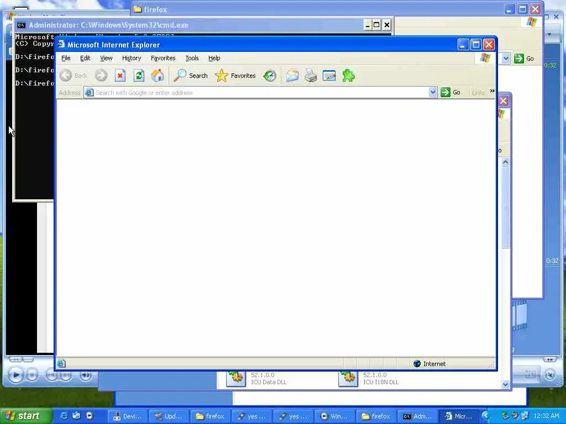
Task: Click Stop in Windows Media Player
Action: [x=32, y=375]
